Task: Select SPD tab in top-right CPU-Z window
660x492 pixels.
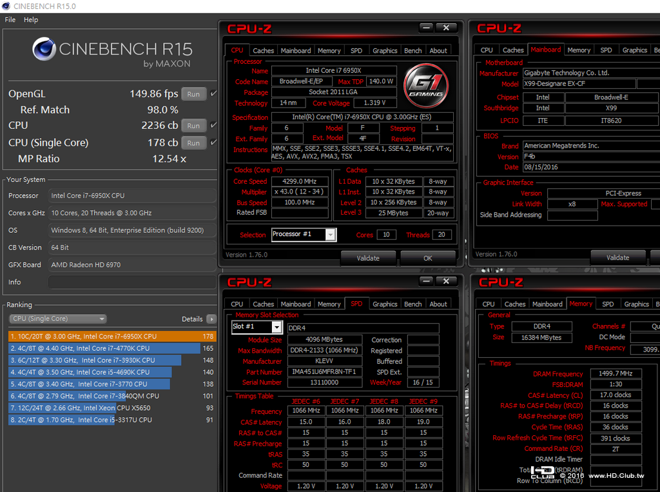Action: click(606, 50)
